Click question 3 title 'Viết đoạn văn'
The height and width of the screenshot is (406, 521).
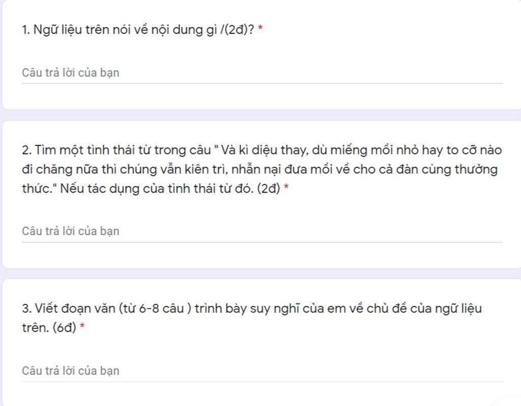coord(75,308)
